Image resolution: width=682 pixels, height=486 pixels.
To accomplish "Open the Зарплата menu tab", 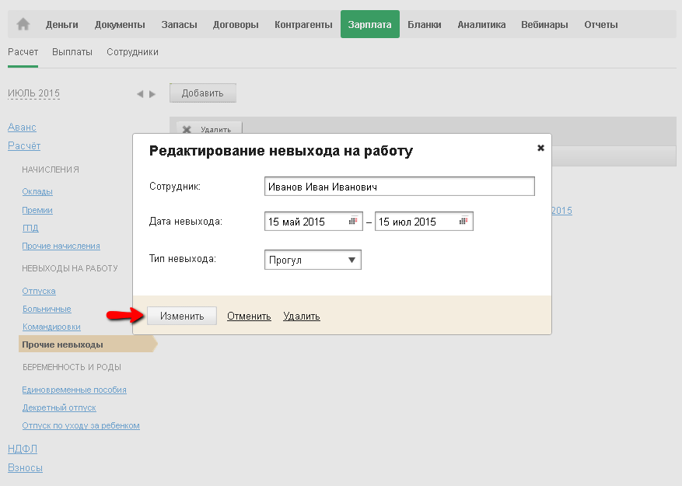I will point(370,25).
